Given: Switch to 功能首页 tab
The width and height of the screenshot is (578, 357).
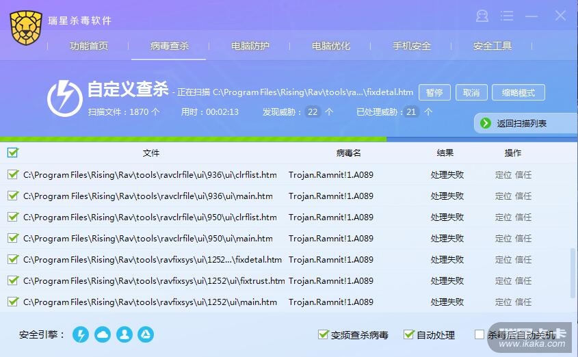Looking at the screenshot, I should tap(88, 46).
